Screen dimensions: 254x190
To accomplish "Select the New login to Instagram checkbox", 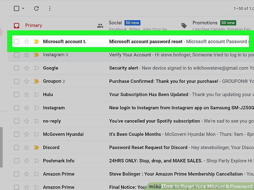I will 16,108.
